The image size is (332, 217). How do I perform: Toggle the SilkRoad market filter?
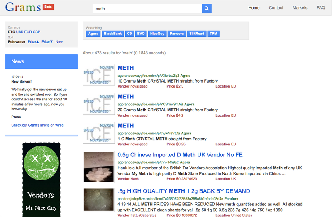[197, 34]
